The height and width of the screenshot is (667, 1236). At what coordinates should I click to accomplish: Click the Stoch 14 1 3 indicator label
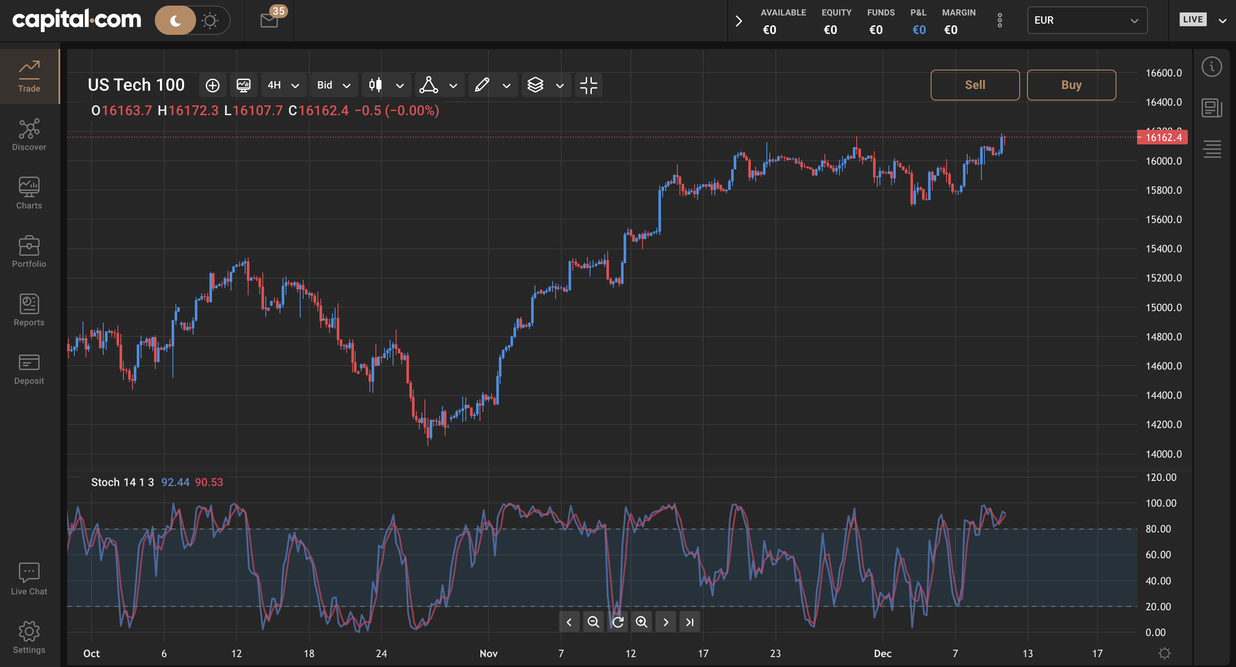coord(122,482)
